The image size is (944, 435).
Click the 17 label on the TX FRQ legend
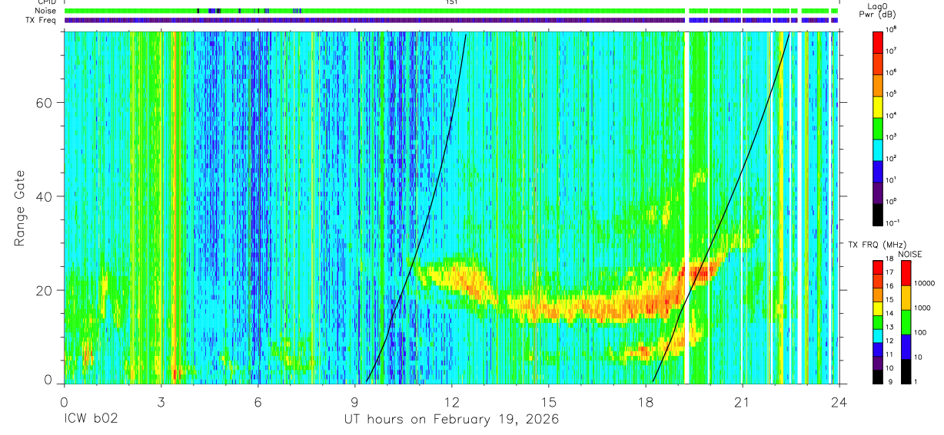pos(889,272)
